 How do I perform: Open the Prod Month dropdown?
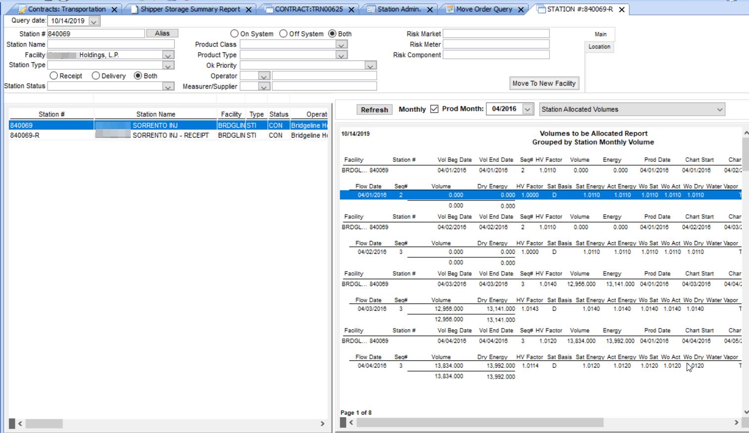(528, 109)
